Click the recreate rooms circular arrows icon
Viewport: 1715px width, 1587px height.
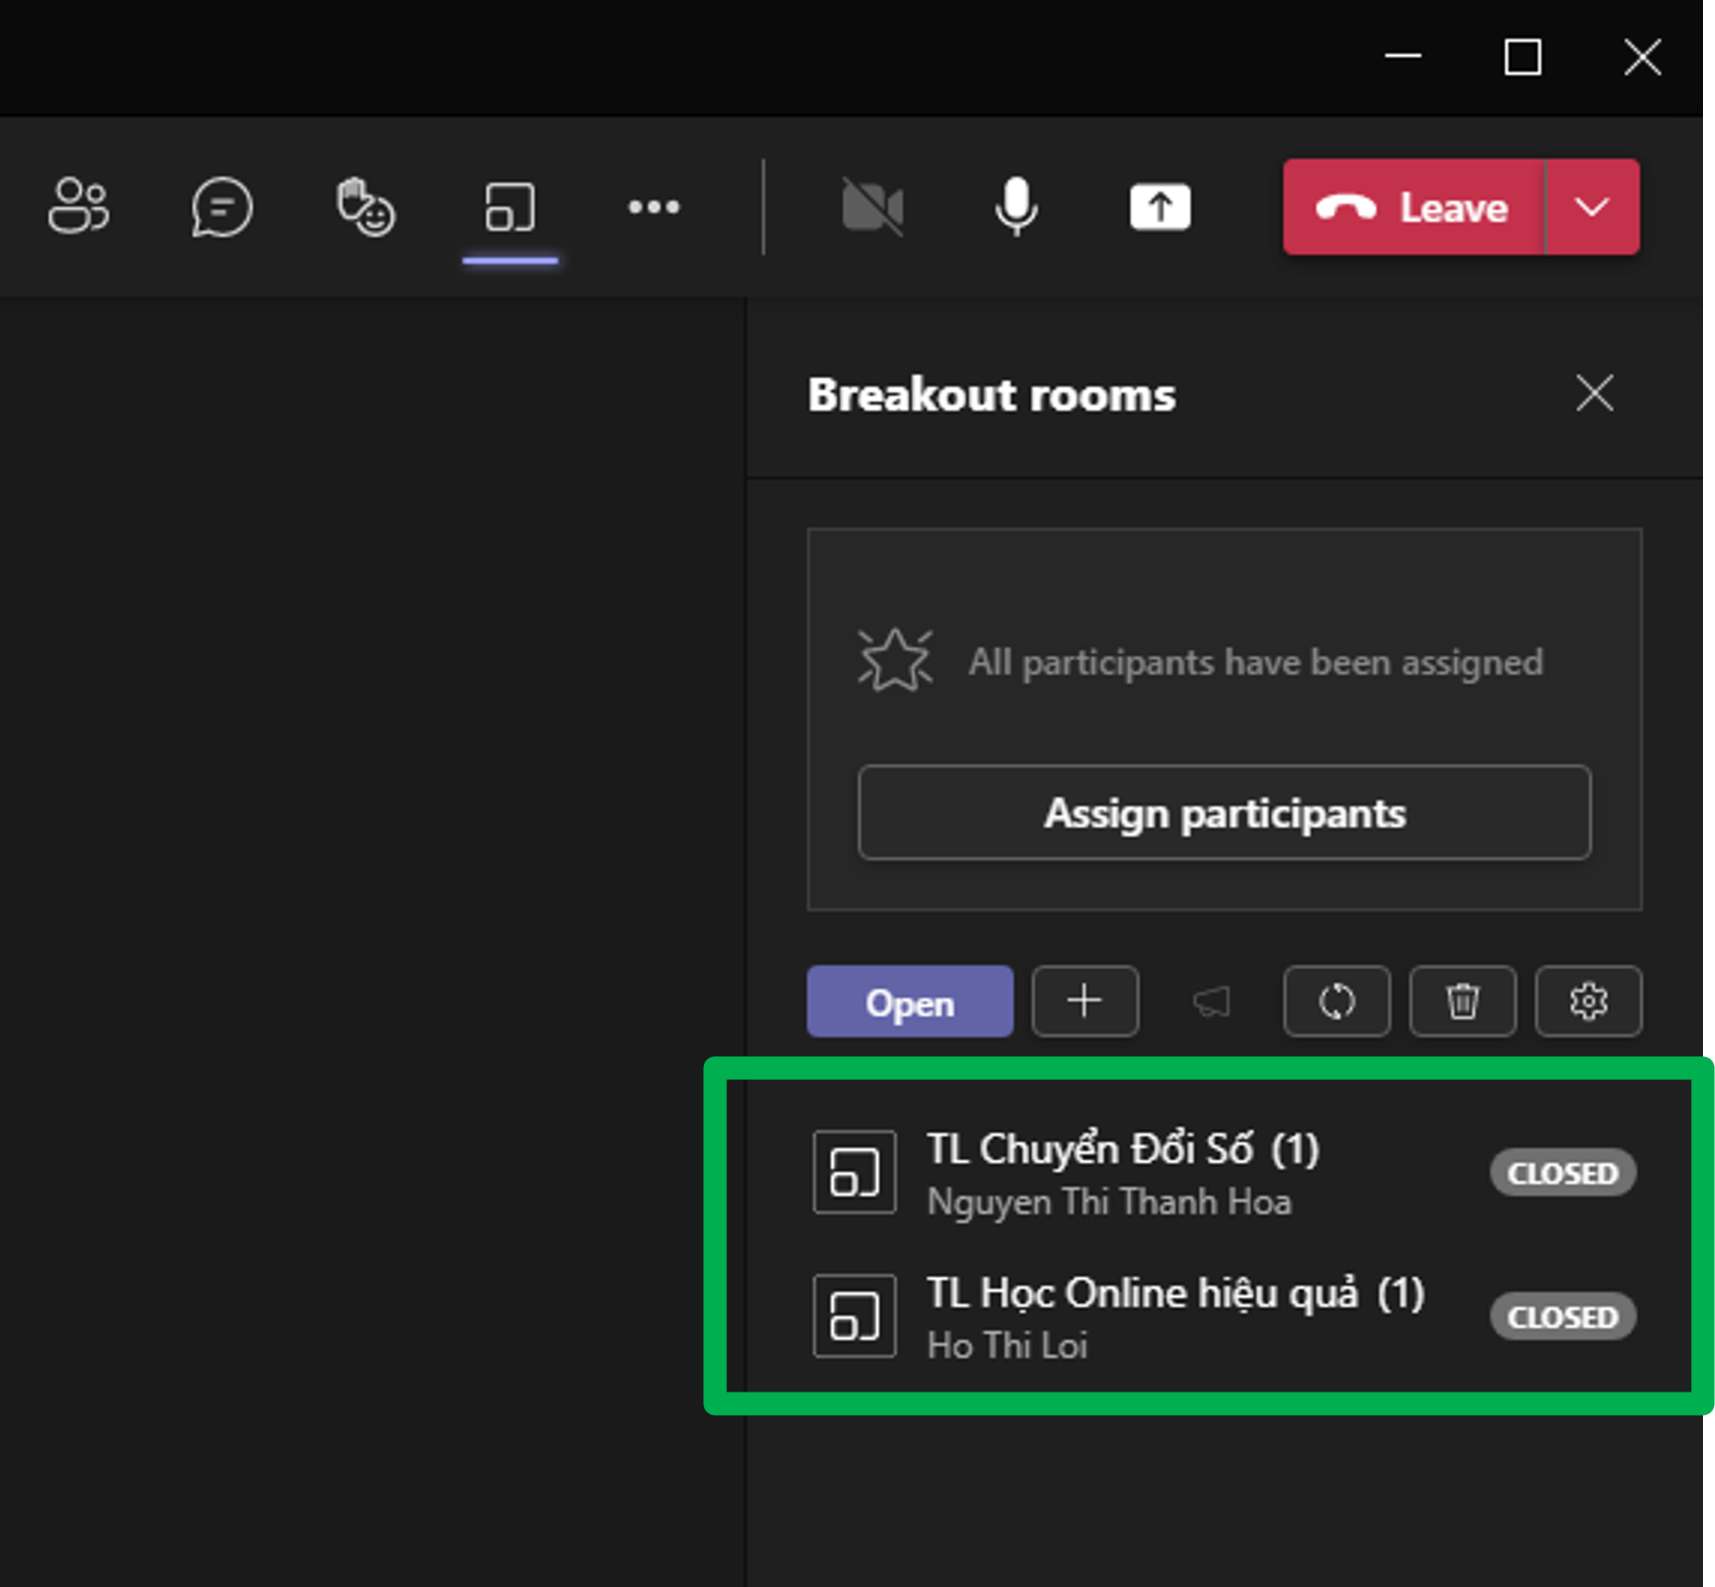[1336, 1001]
